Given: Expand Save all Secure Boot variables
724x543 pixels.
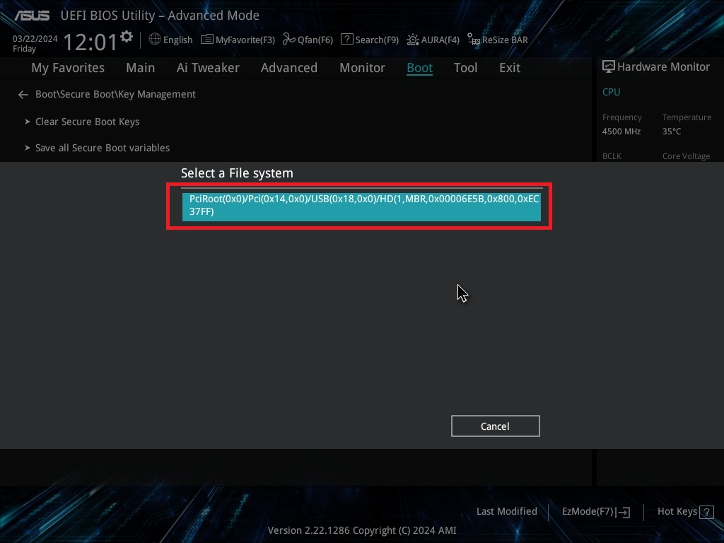Looking at the screenshot, I should [102, 148].
